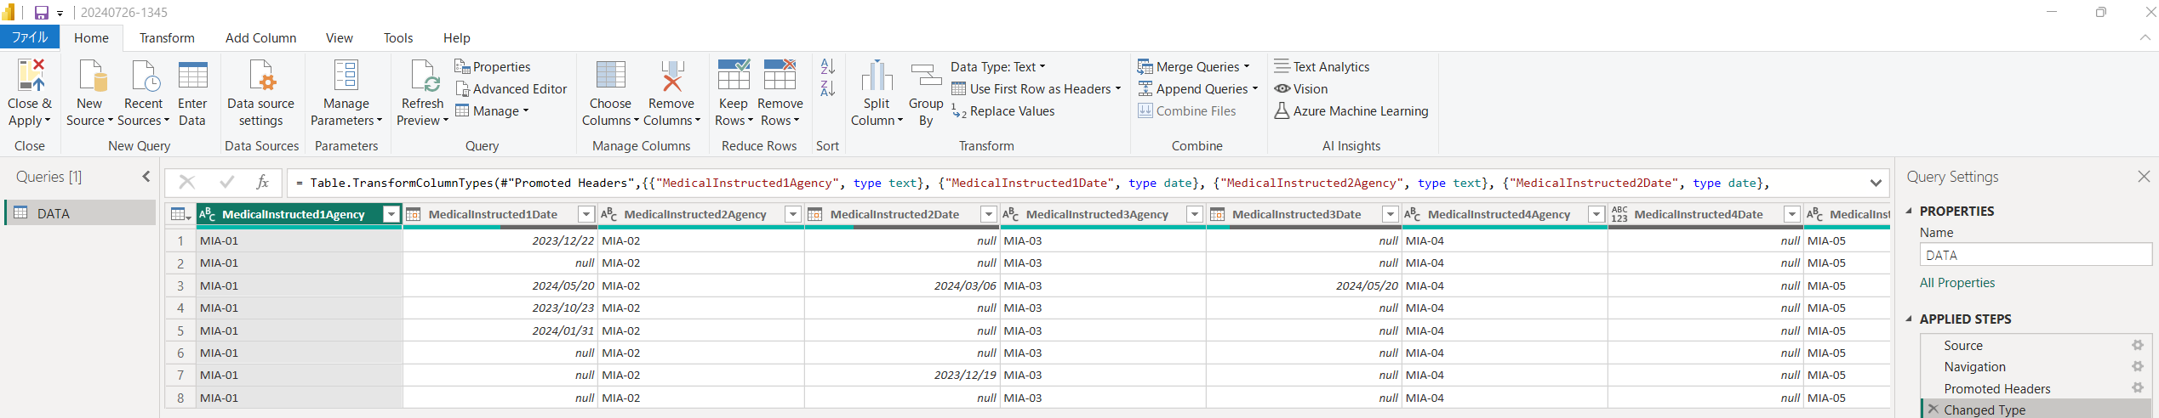The image size is (2159, 418).
Task: Change the MedicalInstructed1Date column type icon
Action: pos(414,214)
